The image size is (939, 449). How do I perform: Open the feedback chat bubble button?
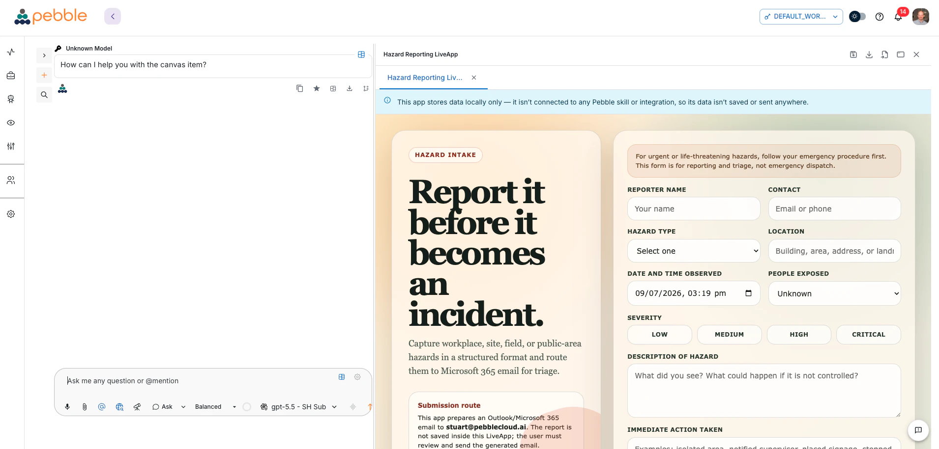click(918, 430)
